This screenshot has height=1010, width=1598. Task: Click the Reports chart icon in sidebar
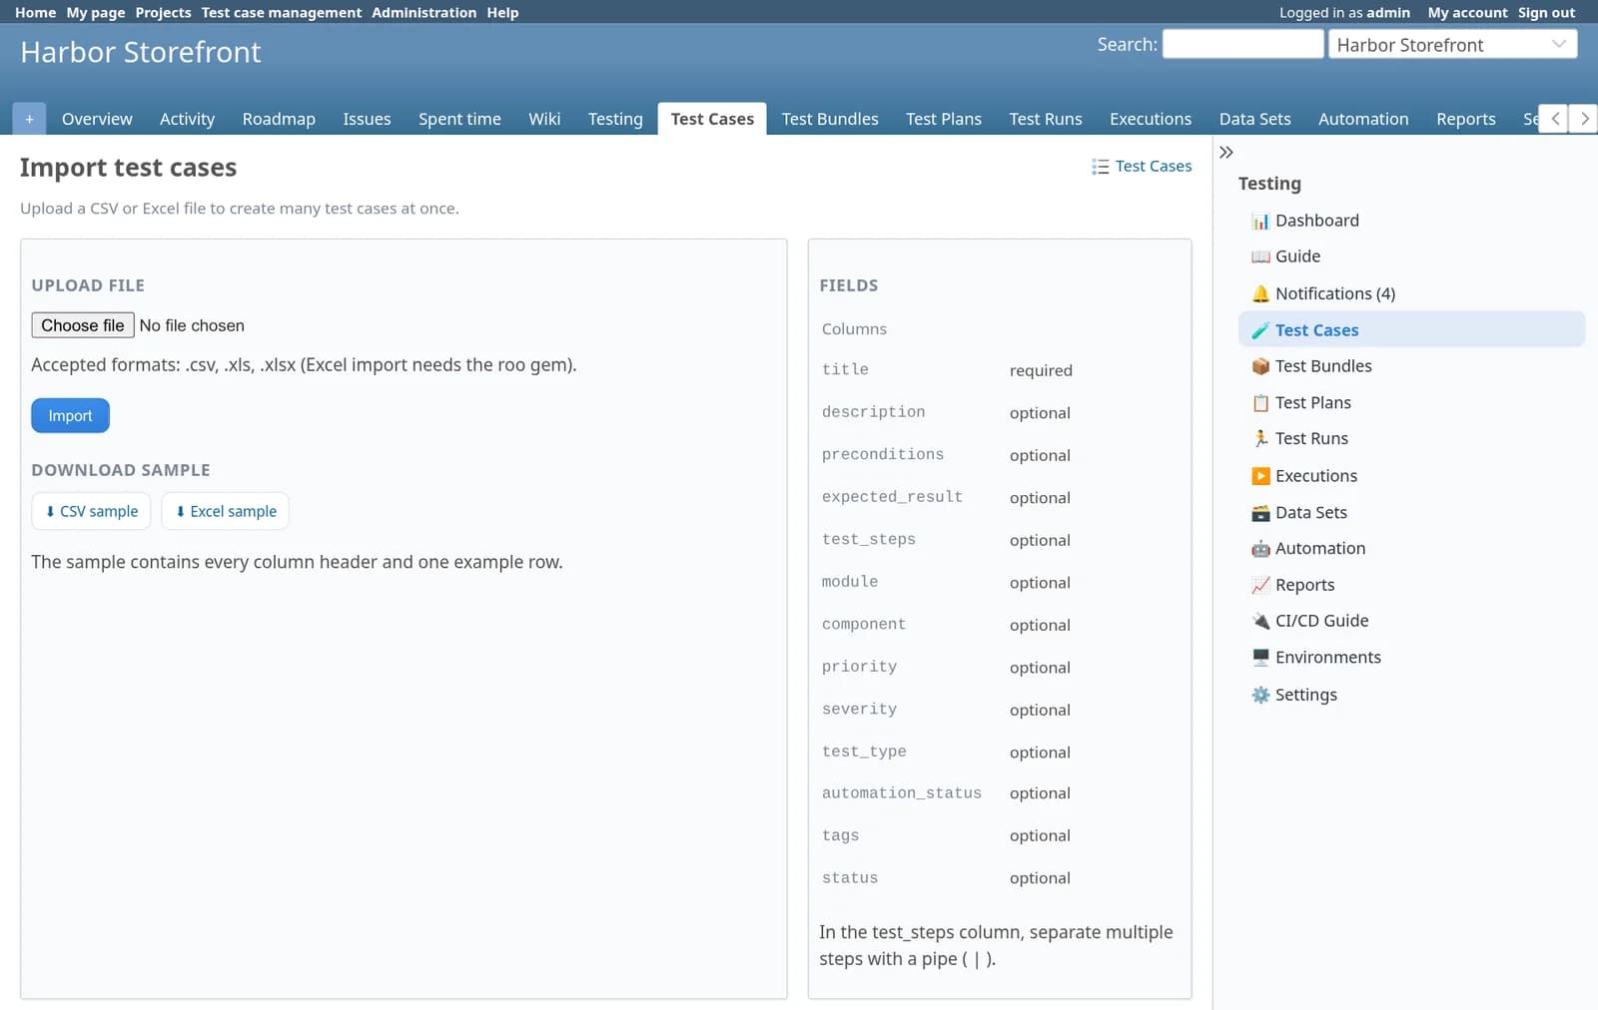click(1260, 585)
